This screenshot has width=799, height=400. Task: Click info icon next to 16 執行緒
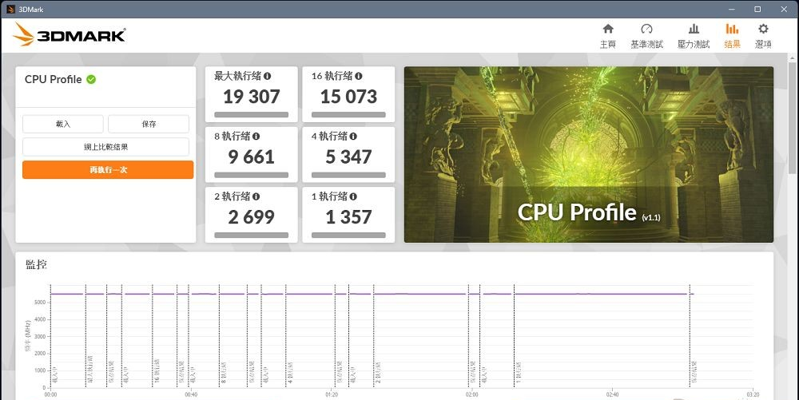(359, 76)
